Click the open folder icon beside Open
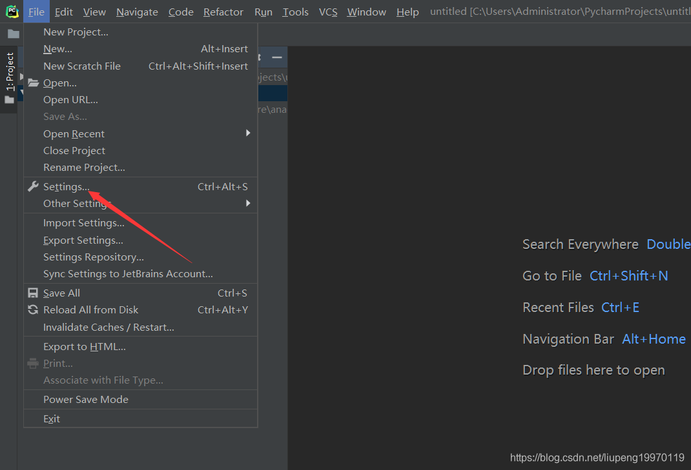The image size is (691, 470). (x=33, y=83)
